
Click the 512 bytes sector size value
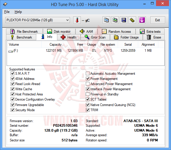[69, 140]
